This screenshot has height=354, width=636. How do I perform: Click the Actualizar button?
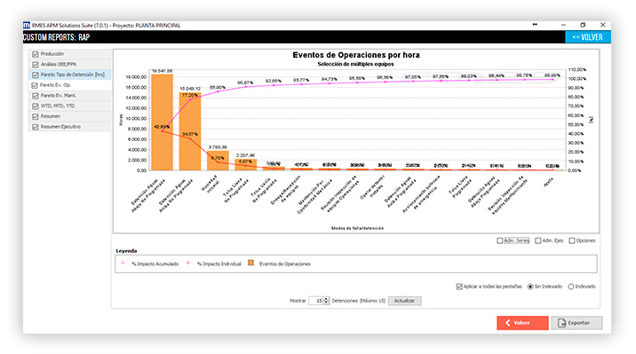[404, 301]
